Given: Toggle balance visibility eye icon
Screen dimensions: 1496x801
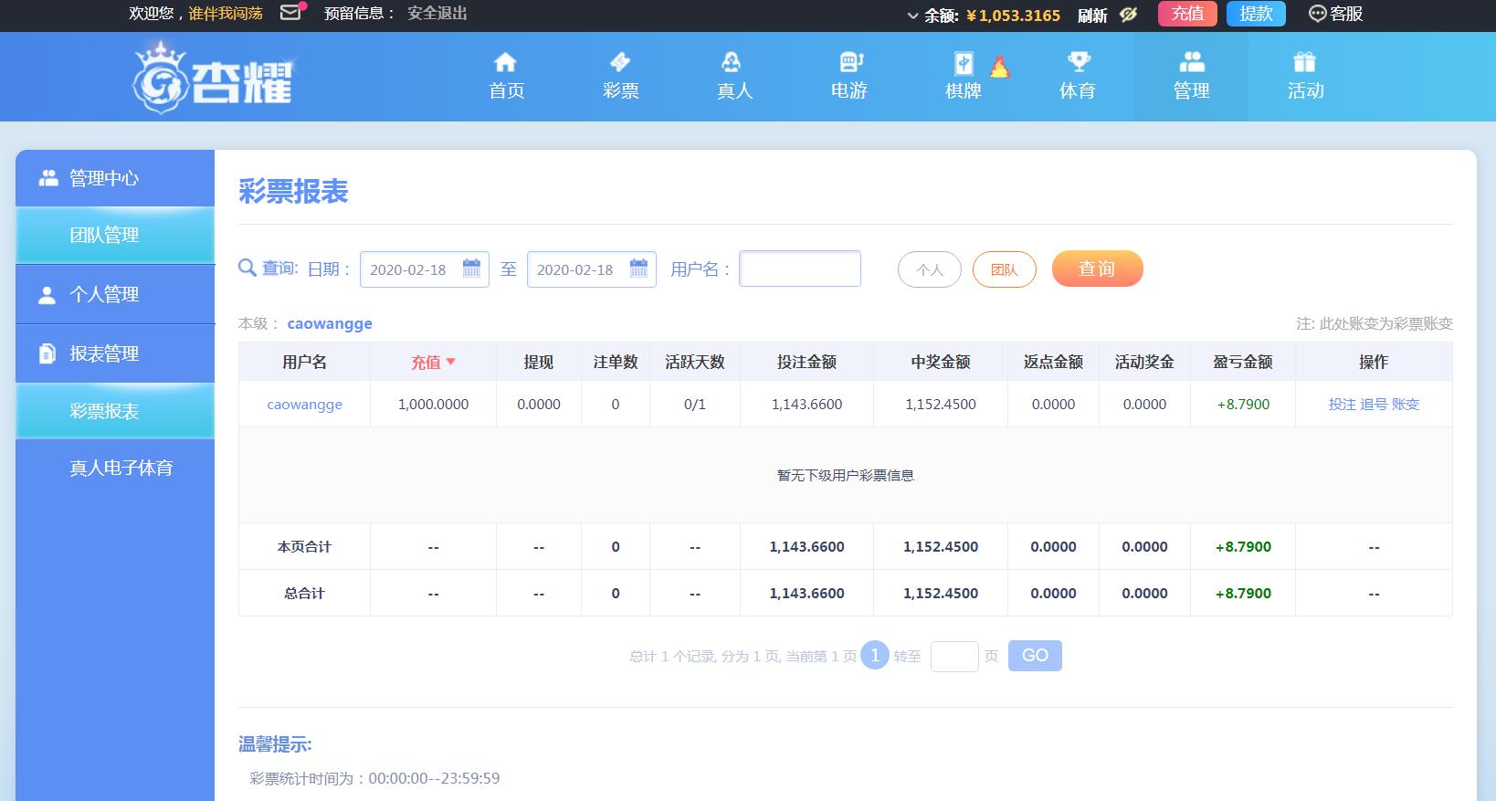Looking at the screenshot, I should pos(1129,14).
